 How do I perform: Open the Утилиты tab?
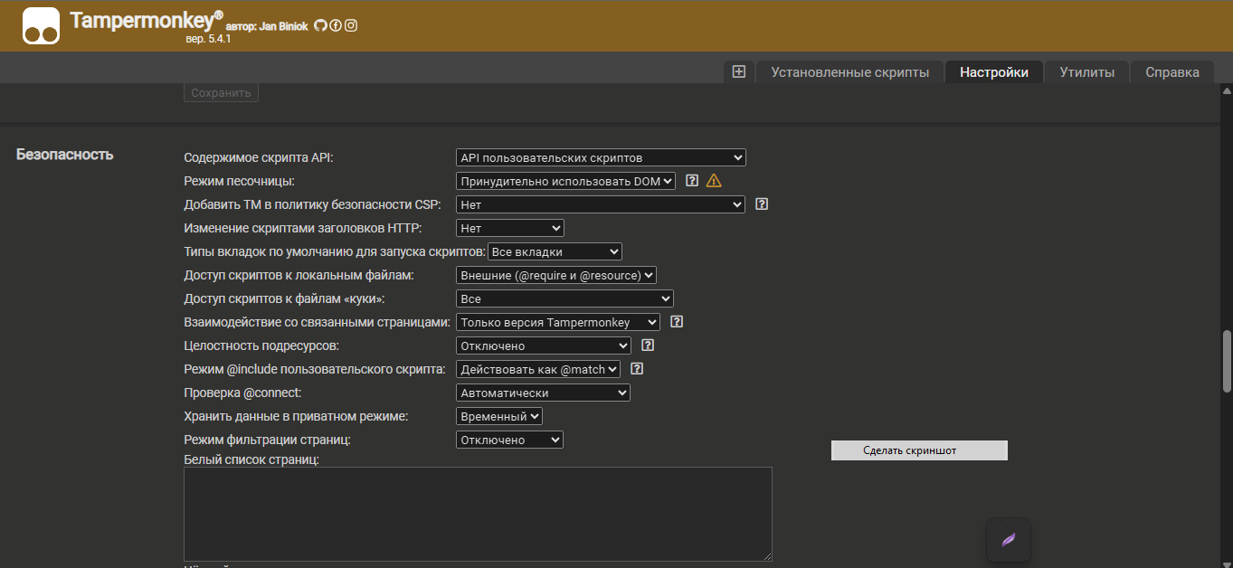pyautogui.click(x=1086, y=72)
